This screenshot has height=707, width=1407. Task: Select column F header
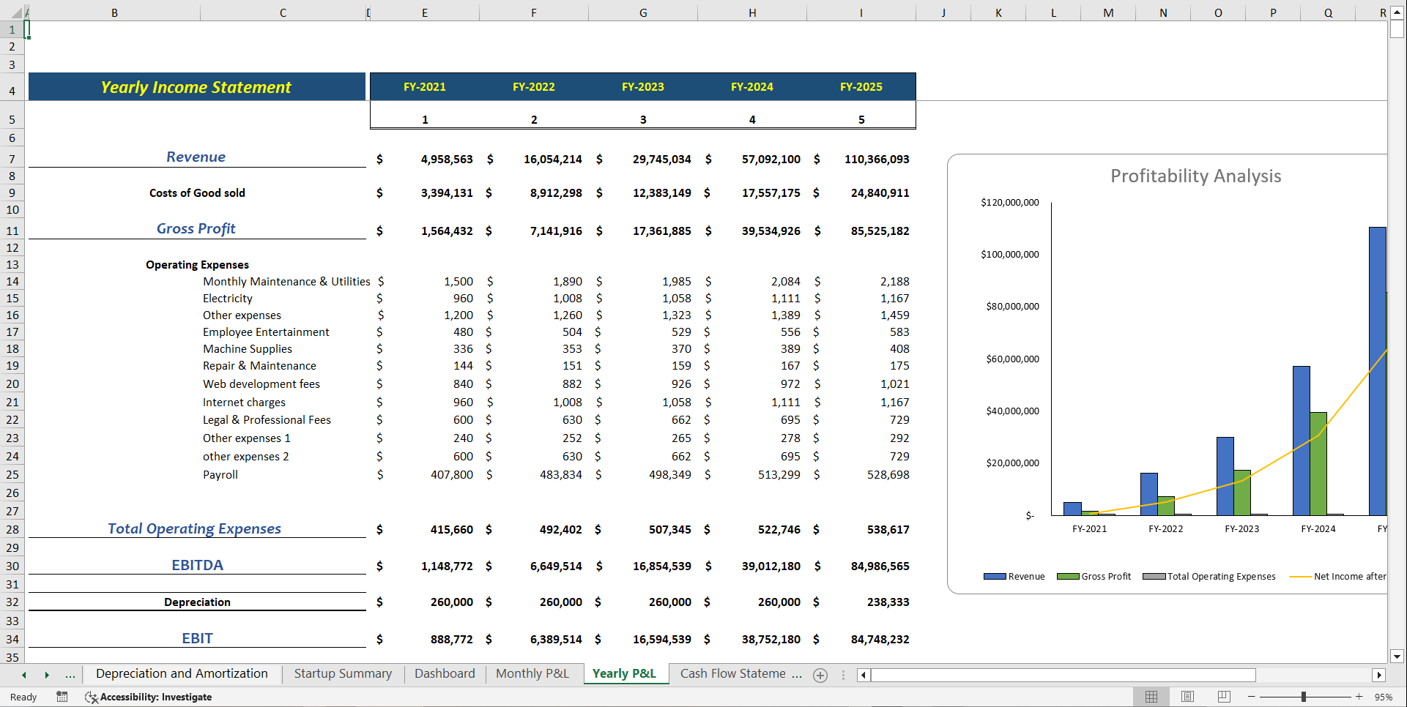pos(533,12)
